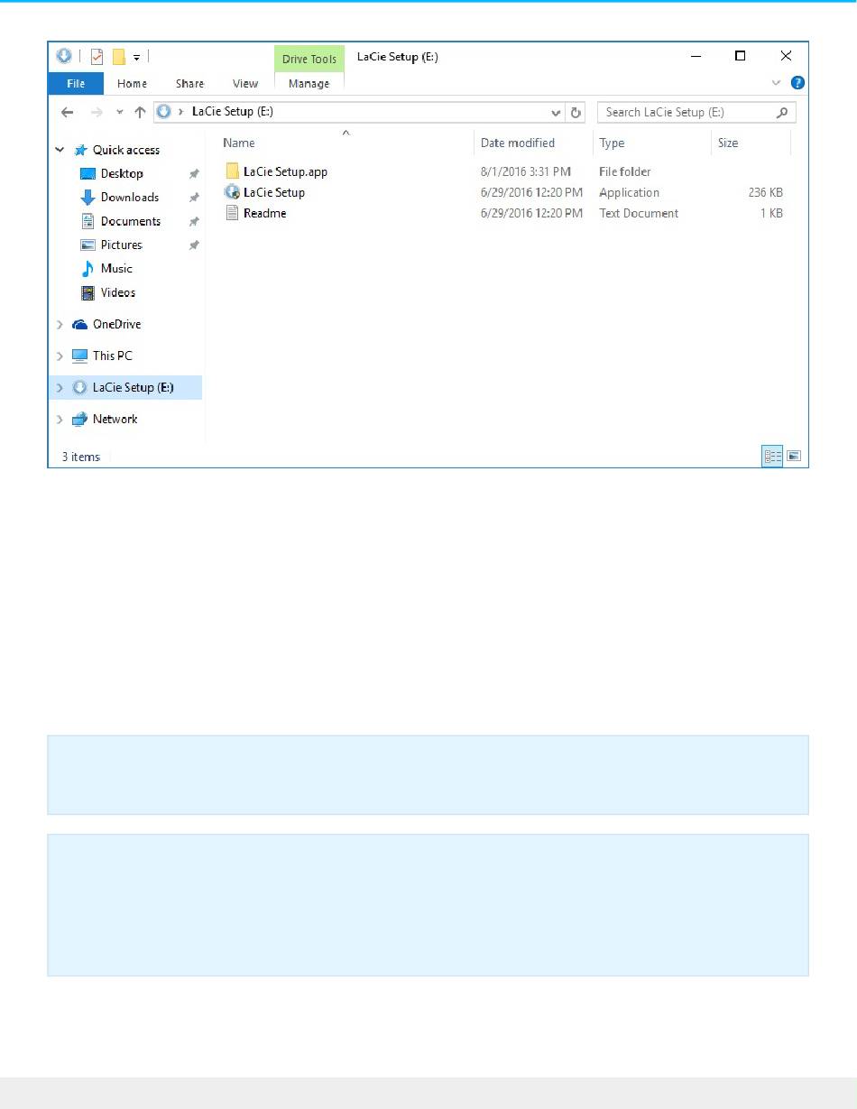Click the 3 items status bar text
857x1109 pixels.
coord(80,457)
